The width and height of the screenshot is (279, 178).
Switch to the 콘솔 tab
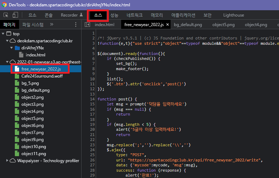49,15
